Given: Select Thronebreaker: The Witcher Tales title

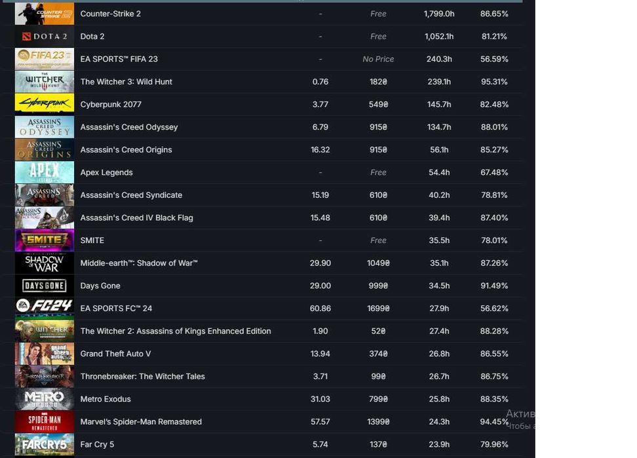Looking at the screenshot, I should point(143,376).
